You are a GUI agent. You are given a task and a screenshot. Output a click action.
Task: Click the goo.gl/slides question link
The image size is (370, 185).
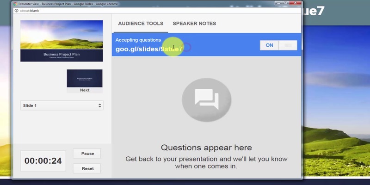pyautogui.click(x=149, y=49)
